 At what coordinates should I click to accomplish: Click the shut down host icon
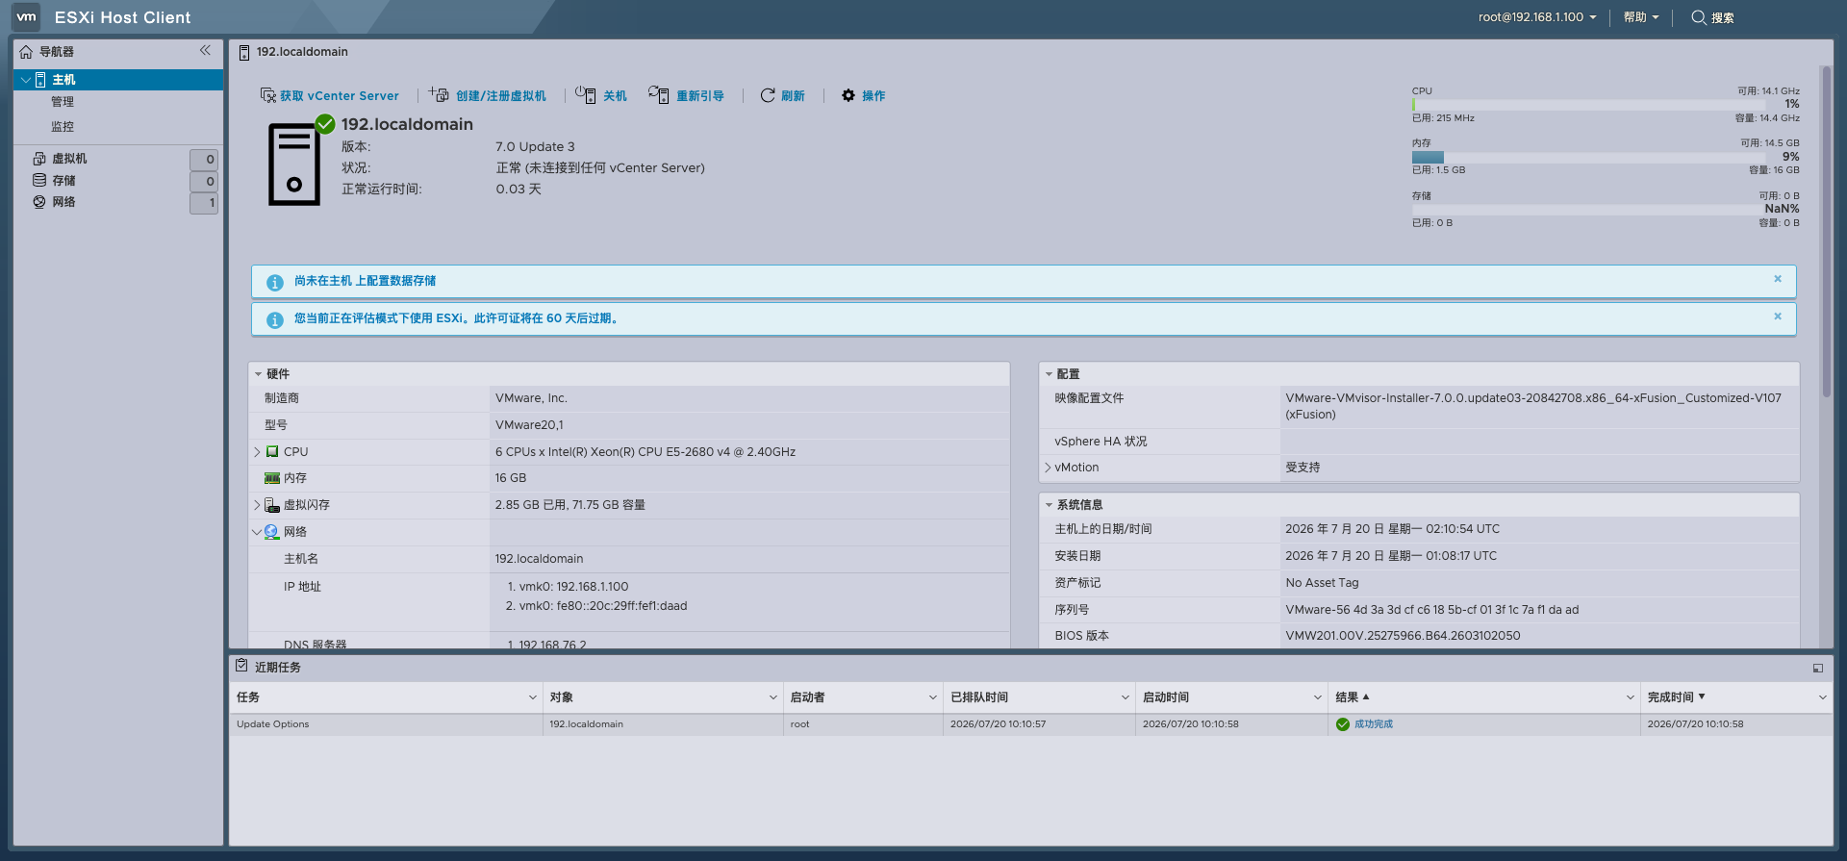pyautogui.click(x=585, y=94)
